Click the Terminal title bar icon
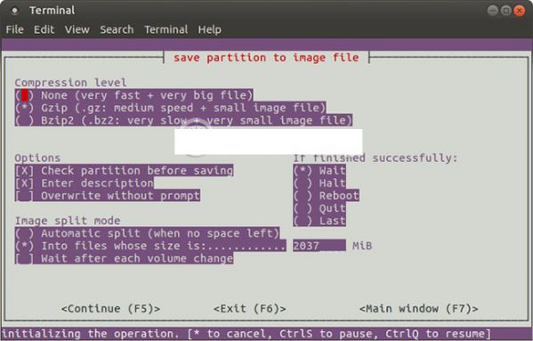This screenshot has width=533, height=341. click(14, 11)
